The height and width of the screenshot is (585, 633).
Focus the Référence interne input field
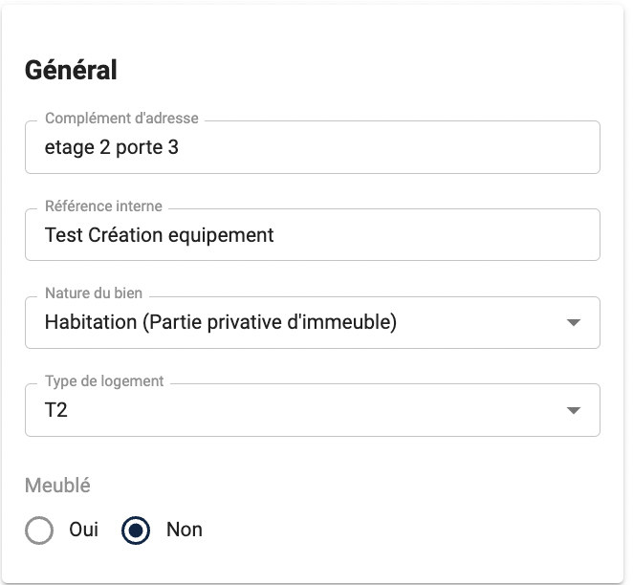[313, 235]
